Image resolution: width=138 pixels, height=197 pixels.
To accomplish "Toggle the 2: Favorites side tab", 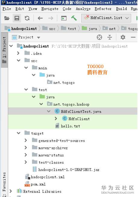I will click(x=4, y=184).
